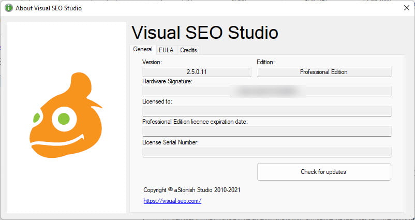The width and height of the screenshot is (415, 220).
Task: Open the Credits tab
Action: pos(188,50)
